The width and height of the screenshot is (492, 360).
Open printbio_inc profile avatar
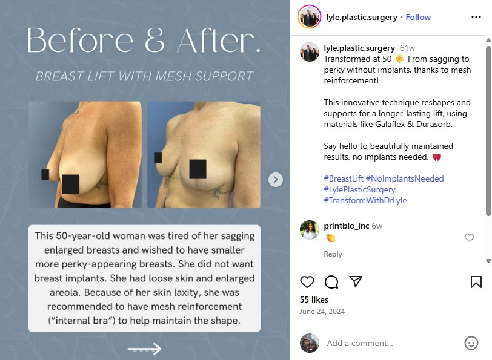(310, 230)
